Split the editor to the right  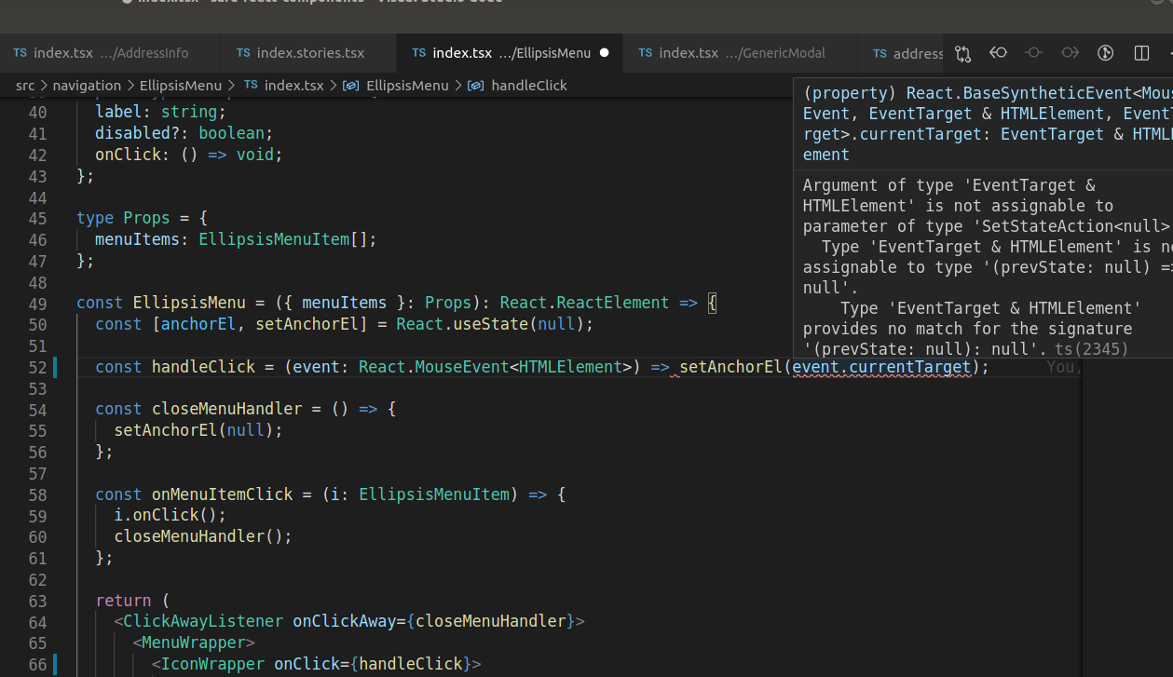click(1141, 53)
